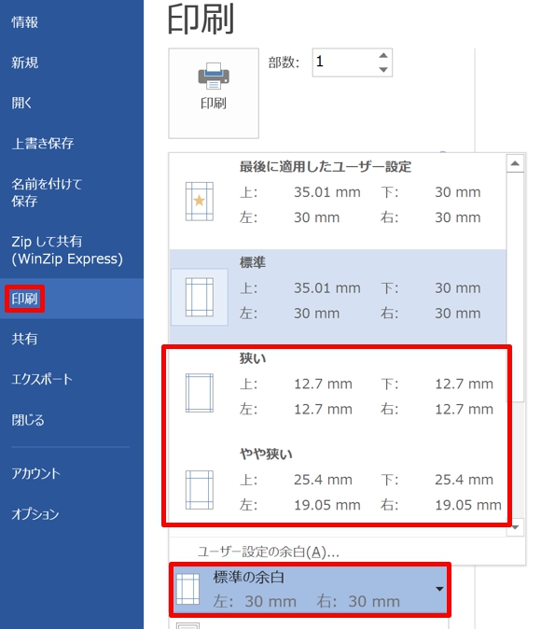Click scroll up arrow in margin list
The height and width of the screenshot is (629, 541).
click(x=515, y=163)
